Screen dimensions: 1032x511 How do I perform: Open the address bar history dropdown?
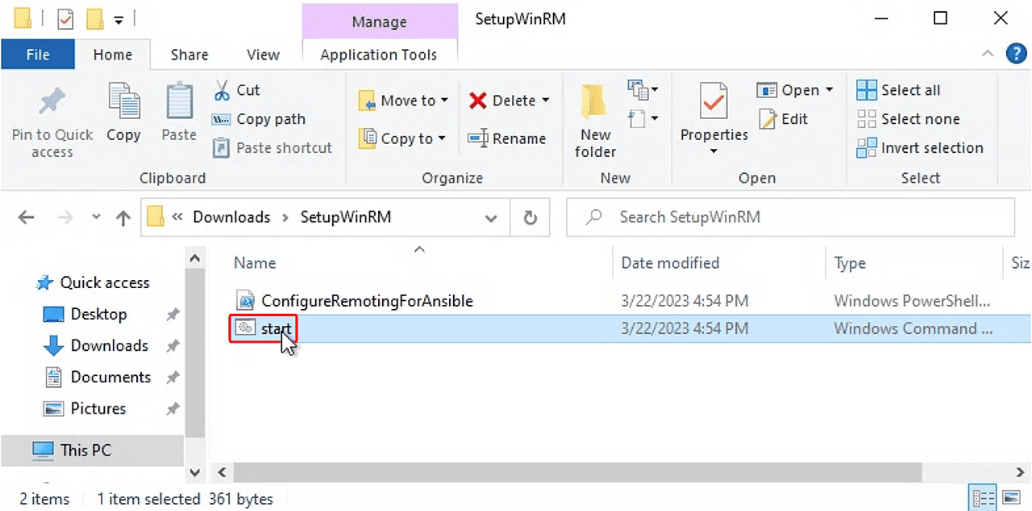click(x=491, y=217)
